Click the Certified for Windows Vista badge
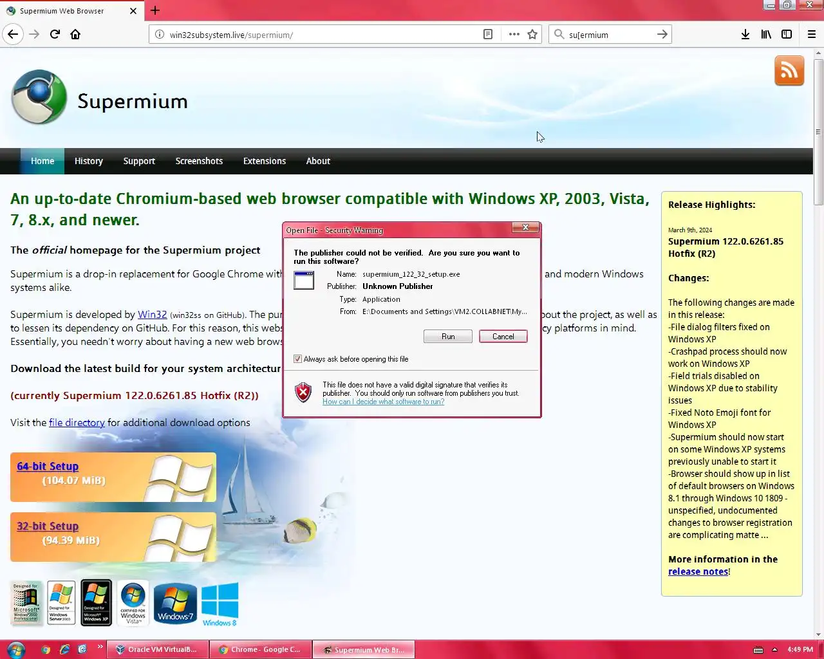Viewport: 824px width, 659px height. pyautogui.click(x=133, y=603)
